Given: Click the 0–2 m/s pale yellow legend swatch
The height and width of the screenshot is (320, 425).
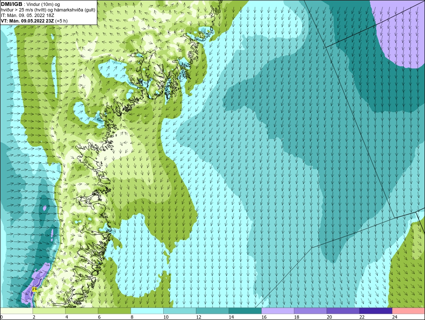Looking at the screenshot, I should click(x=17, y=311).
